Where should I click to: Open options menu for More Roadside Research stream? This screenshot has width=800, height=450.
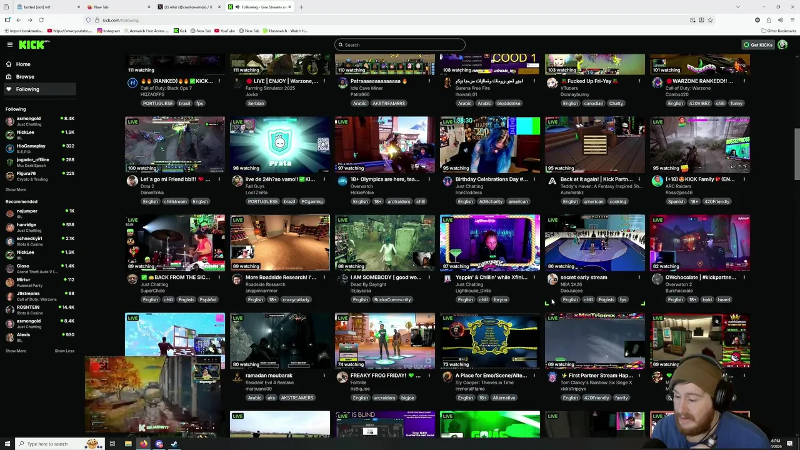click(324, 277)
